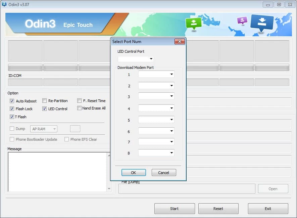Click the purple download speech bubble icon

(x=242, y=20)
